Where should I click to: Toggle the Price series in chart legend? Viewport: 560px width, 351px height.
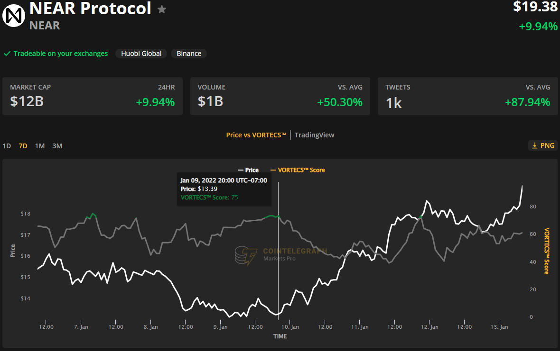click(x=248, y=170)
